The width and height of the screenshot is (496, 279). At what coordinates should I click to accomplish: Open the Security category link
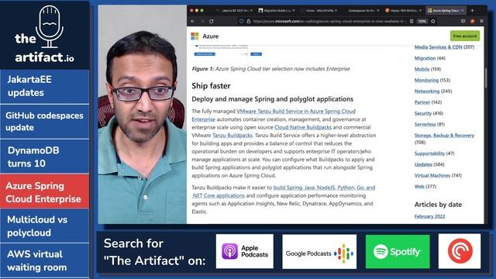point(423,113)
